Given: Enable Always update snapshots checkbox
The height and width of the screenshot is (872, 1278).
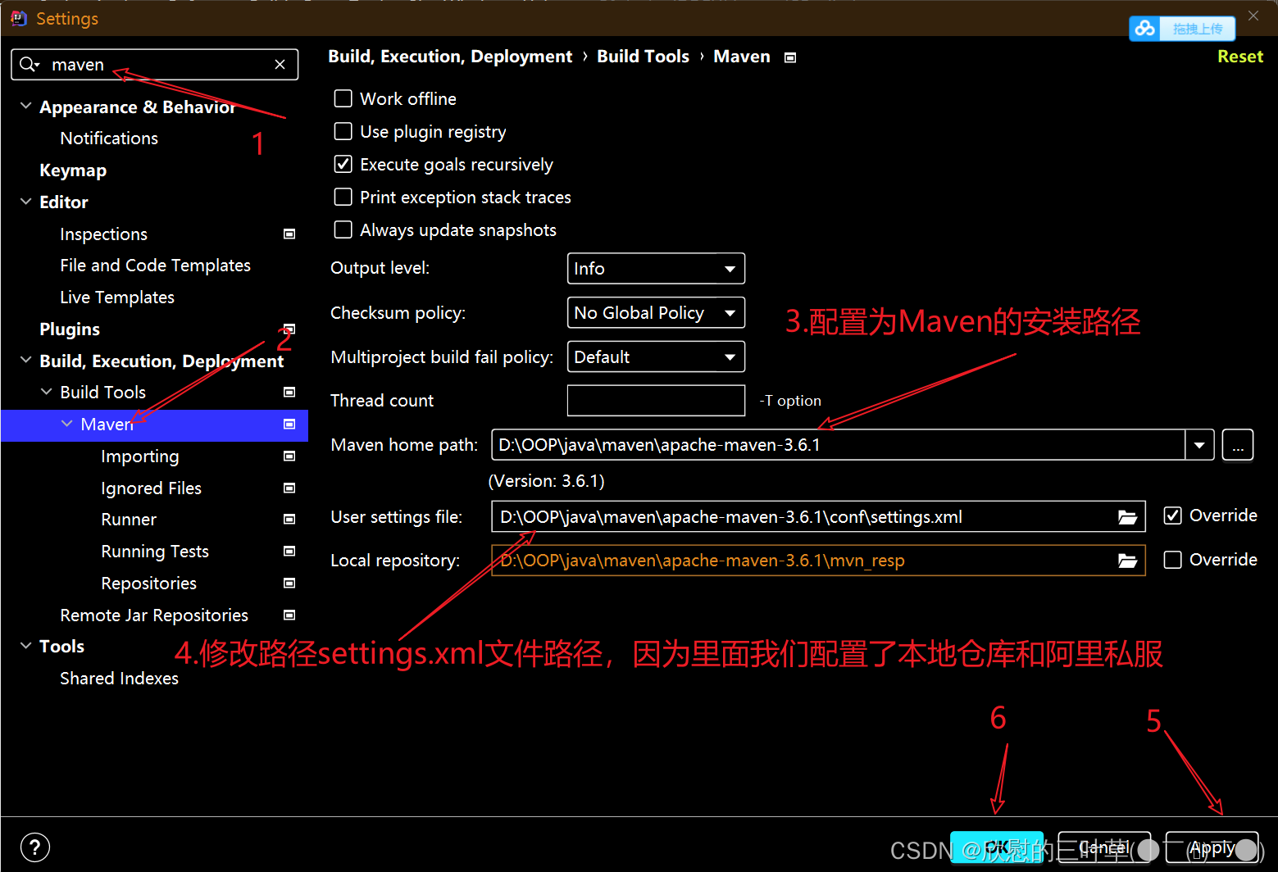Looking at the screenshot, I should click(x=343, y=229).
